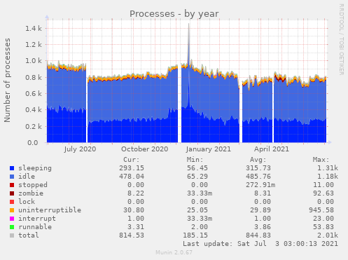Click the 'Last update' timestamp line
Screen dimensions: 348x260
click(260, 244)
